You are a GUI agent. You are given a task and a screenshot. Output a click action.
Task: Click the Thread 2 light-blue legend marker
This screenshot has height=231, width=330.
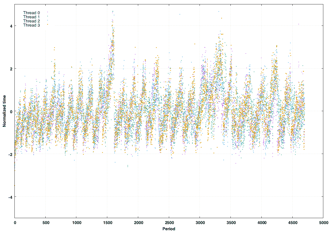(47, 20)
